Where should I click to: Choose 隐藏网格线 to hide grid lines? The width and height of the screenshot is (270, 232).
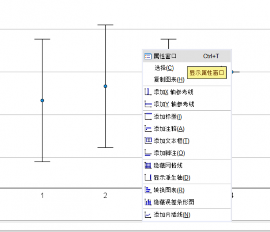click(x=187, y=165)
